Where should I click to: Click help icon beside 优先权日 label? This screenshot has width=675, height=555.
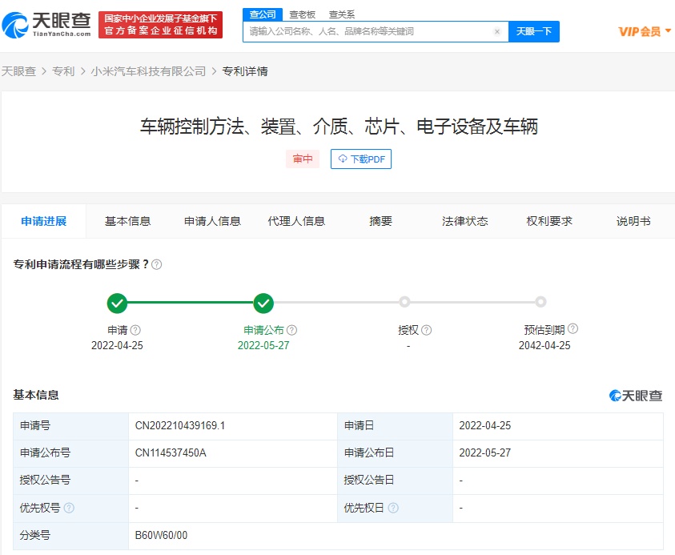(393, 508)
